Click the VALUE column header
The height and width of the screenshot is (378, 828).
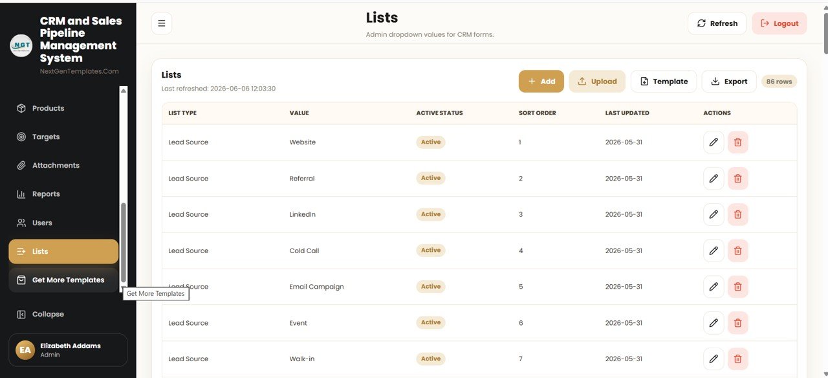click(299, 113)
